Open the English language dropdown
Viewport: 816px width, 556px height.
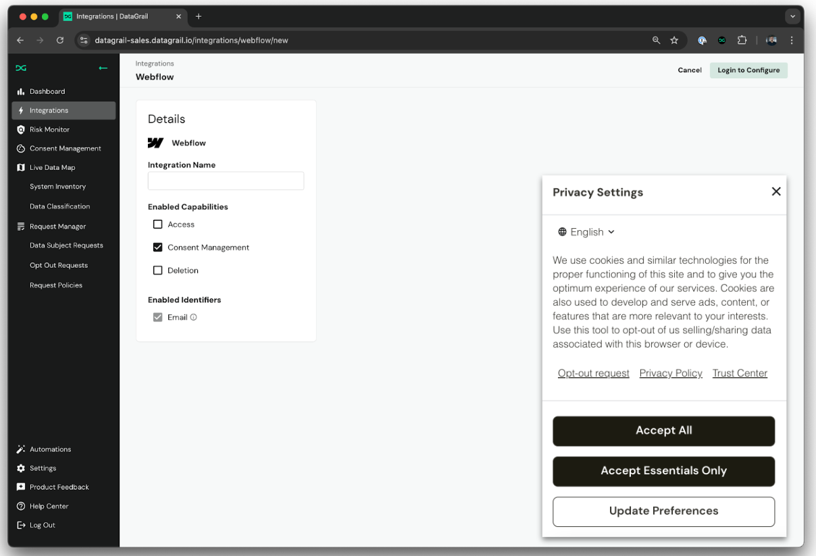[x=586, y=232]
